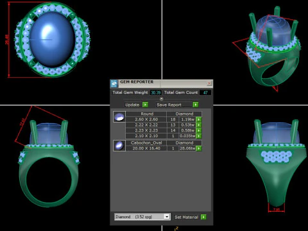Click the count 13 cell

tap(173, 125)
